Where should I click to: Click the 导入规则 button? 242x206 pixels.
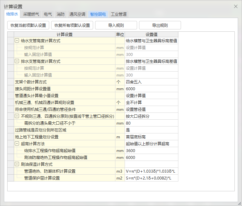(116, 25)
